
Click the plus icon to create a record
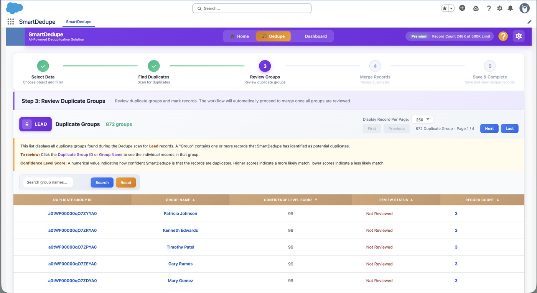click(462, 8)
